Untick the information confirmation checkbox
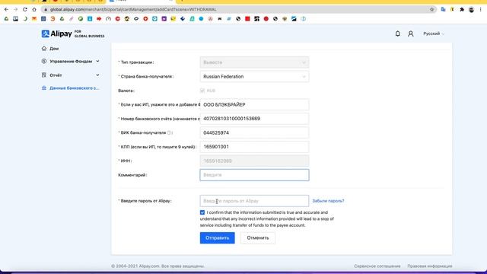The image size is (487, 274). 202,212
